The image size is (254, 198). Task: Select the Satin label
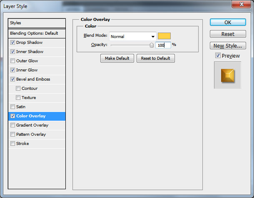click(x=21, y=107)
